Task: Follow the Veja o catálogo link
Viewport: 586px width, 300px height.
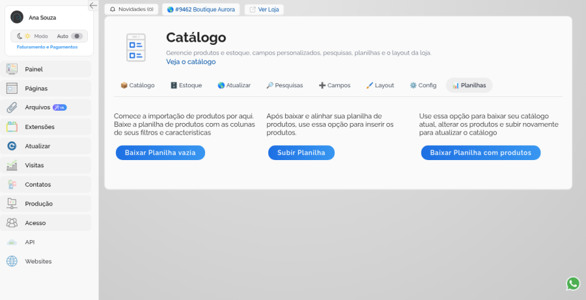Action: point(191,62)
